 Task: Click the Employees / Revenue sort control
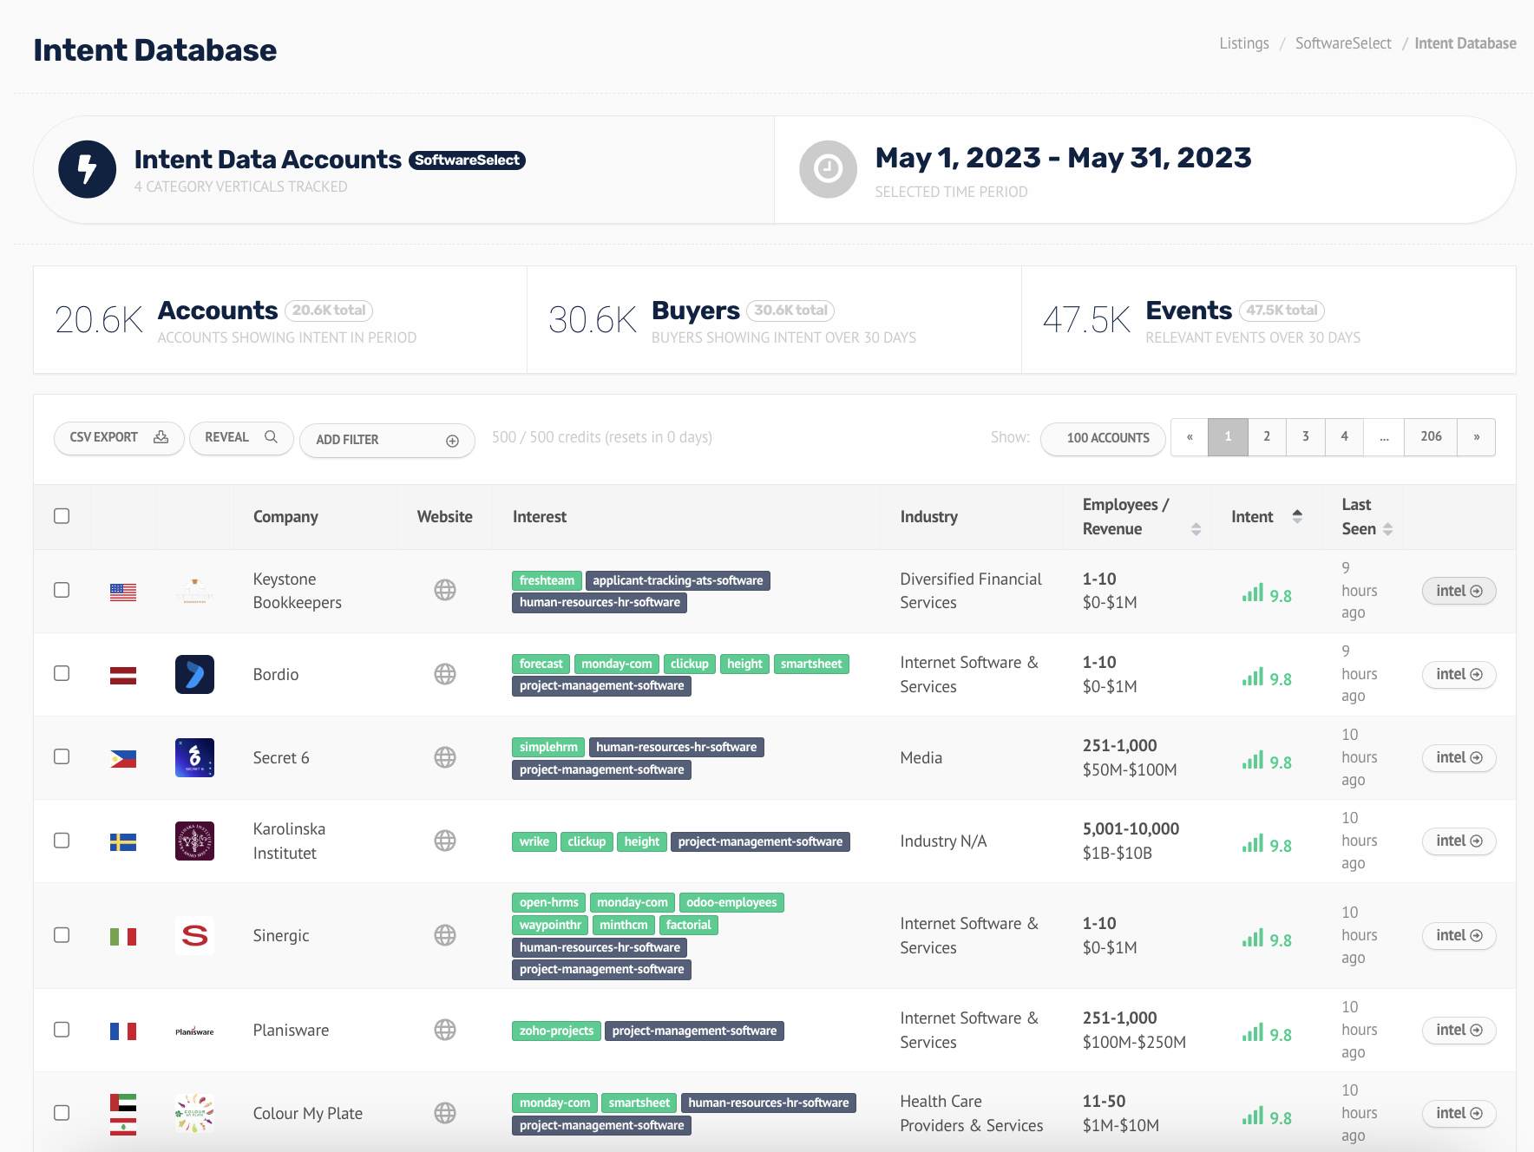(x=1197, y=527)
